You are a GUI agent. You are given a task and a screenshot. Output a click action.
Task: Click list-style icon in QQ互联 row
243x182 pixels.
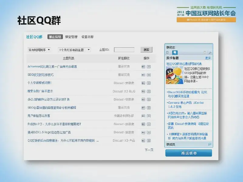click(149, 140)
